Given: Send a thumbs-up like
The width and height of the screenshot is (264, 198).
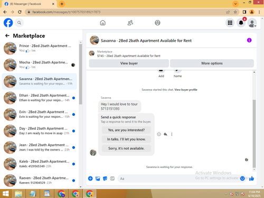Looking at the screenshot, I should coord(251,178).
